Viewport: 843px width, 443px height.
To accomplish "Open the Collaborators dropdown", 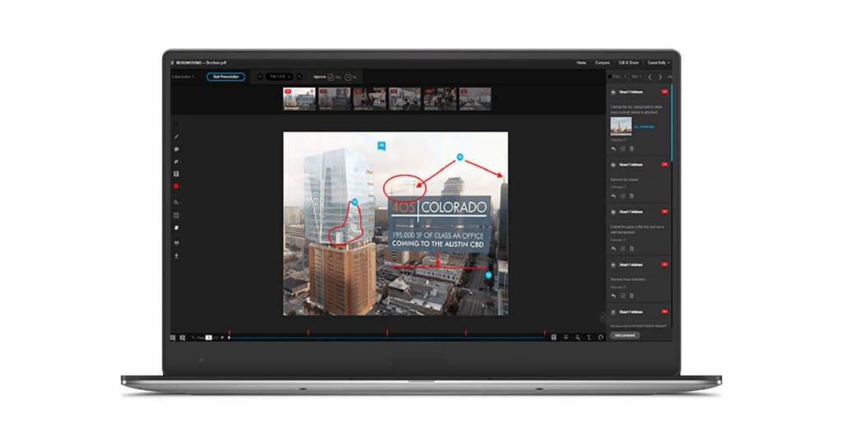I will [183, 77].
